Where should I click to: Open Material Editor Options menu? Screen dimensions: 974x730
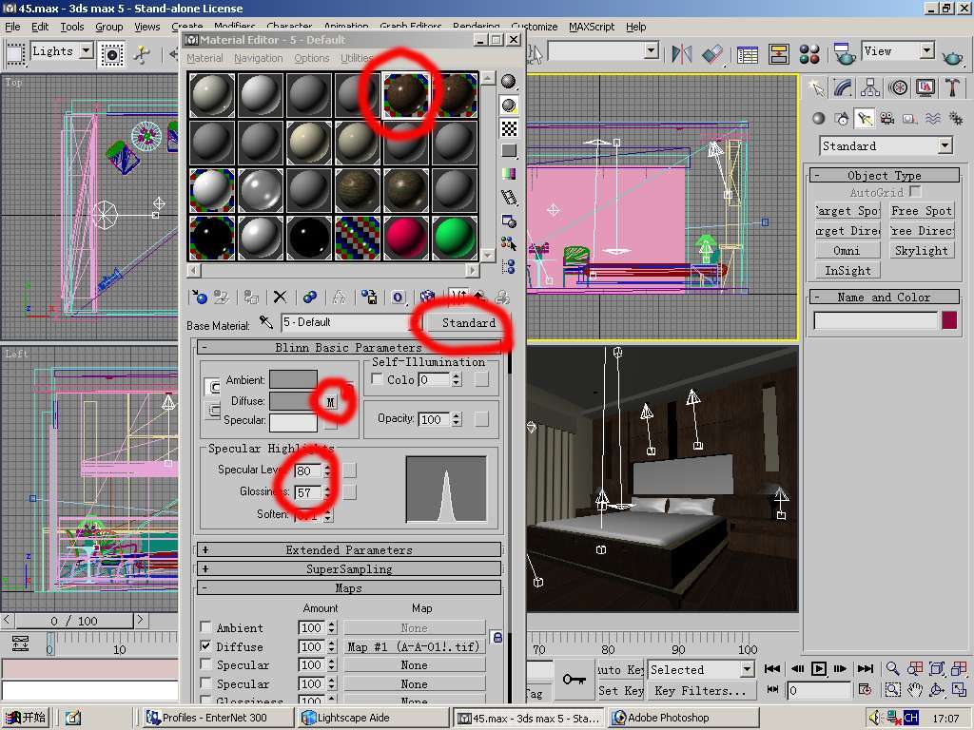[x=312, y=58]
